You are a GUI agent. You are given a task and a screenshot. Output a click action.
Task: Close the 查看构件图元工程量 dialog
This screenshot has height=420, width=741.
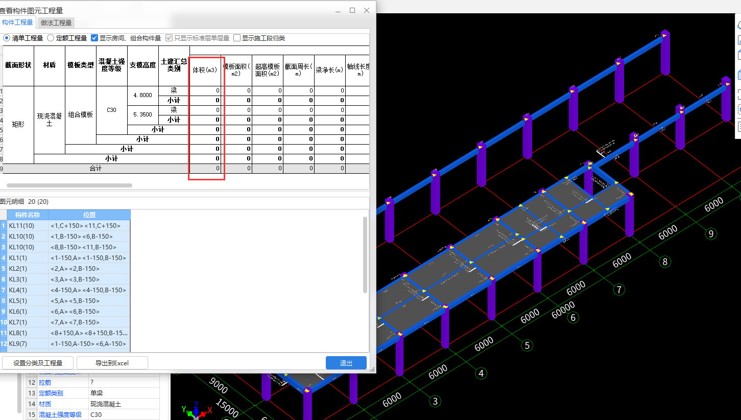pyautogui.click(x=367, y=10)
